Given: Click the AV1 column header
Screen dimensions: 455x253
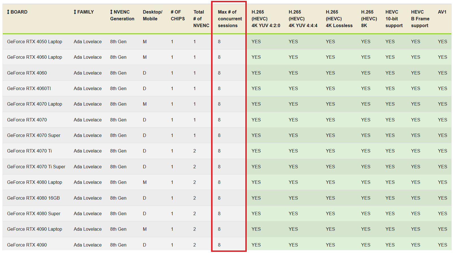Looking at the screenshot, I should pos(442,12).
